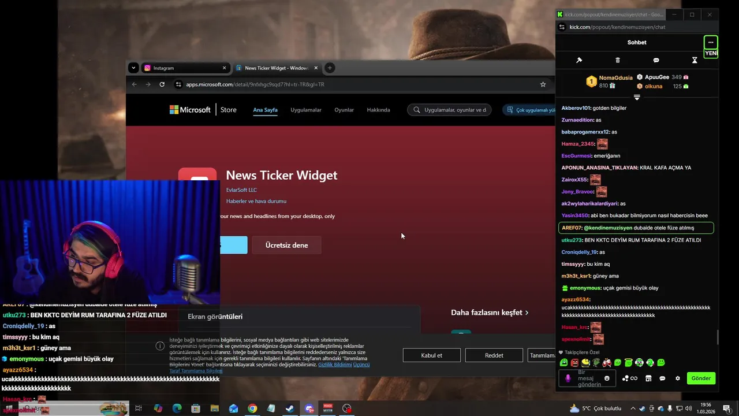This screenshot has width=739, height=416.
Task: Accept cookies with Kabul et
Action: pyautogui.click(x=431, y=355)
